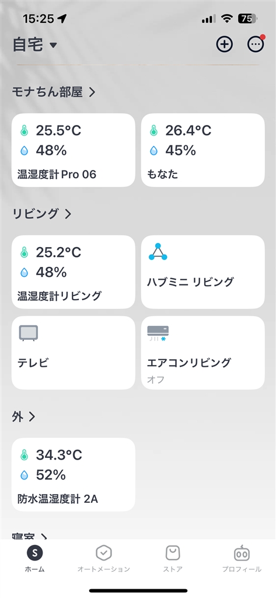Open the 温湿度計リビング sensor card
The width and height of the screenshot is (276, 598).
(x=73, y=272)
